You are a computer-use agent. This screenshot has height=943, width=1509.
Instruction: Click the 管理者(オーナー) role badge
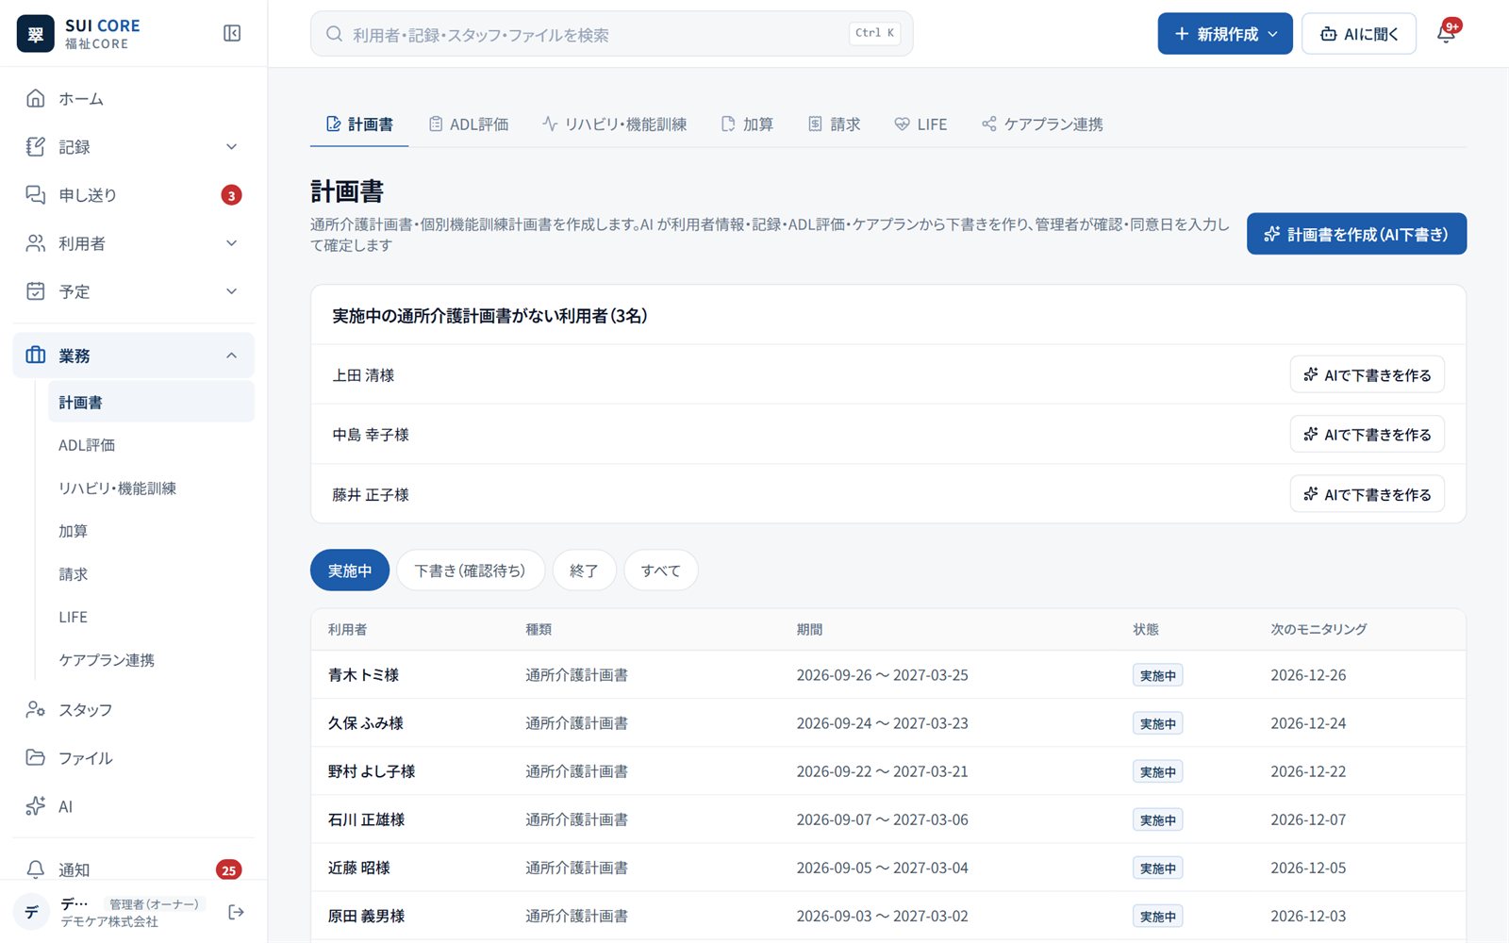coord(154,903)
